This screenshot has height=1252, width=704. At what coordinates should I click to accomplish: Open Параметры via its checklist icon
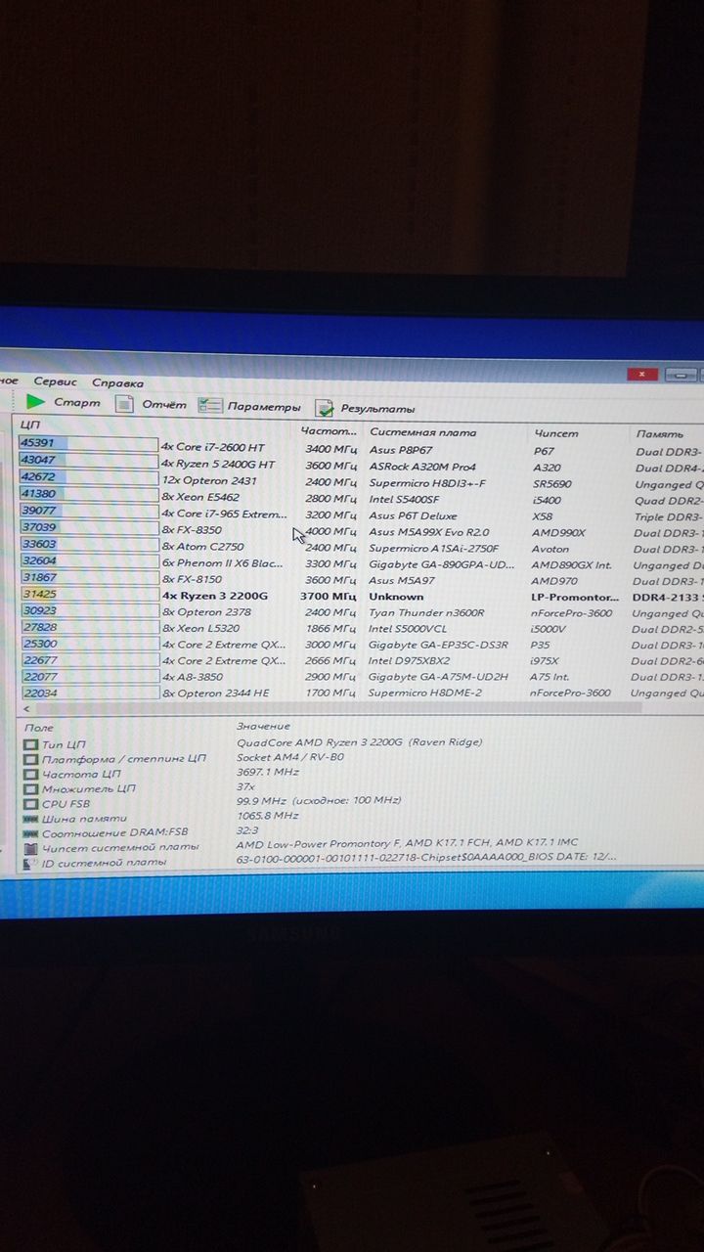[209, 405]
